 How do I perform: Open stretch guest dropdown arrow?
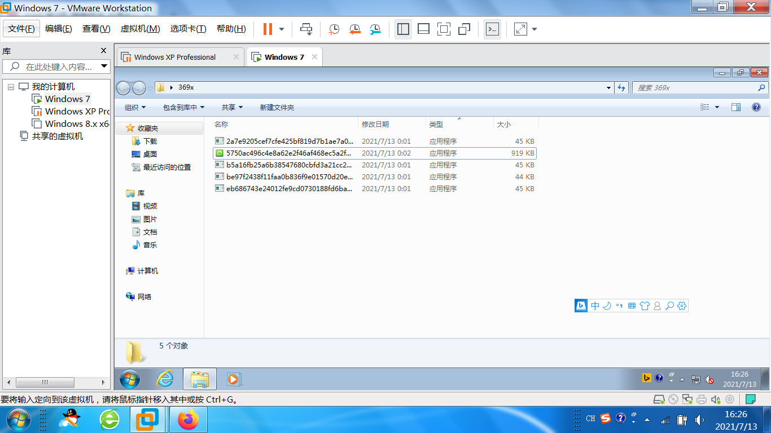point(535,29)
